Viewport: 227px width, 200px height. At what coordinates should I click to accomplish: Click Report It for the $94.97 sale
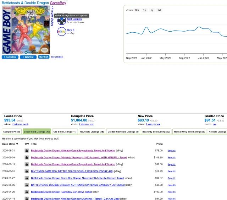coord(171,178)
